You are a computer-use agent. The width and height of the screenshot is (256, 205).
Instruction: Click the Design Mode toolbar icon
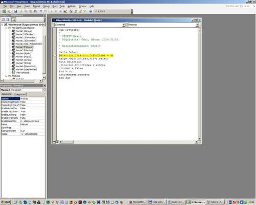[66, 11]
